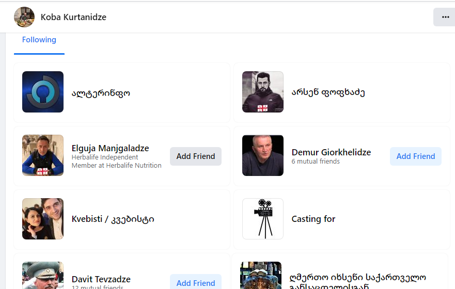Open Davit Tevzadze's profile photo
Screen dimensions: 455x289
pyautogui.click(x=43, y=276)
